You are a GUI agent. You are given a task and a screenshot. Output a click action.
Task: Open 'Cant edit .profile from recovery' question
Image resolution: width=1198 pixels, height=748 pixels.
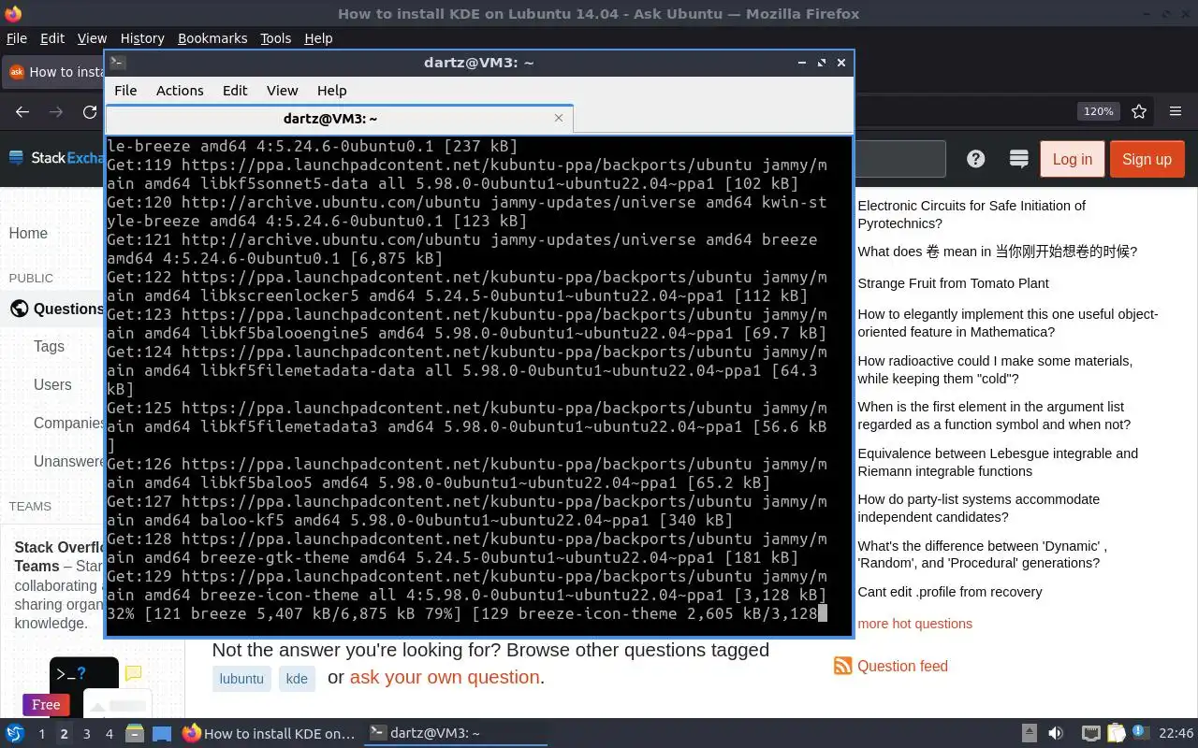point(949,592)
